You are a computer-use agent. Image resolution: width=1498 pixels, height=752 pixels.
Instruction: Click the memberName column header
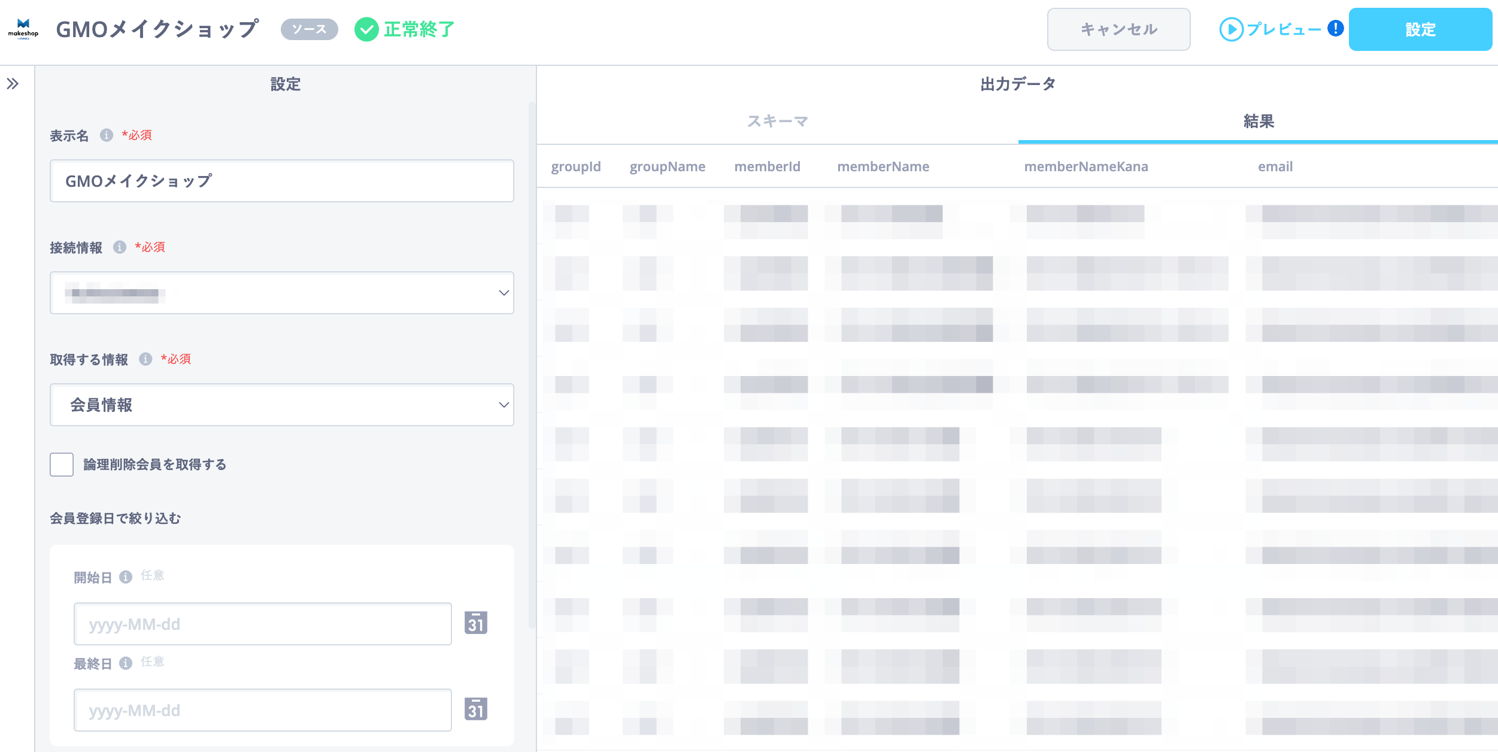click(883, 166)
